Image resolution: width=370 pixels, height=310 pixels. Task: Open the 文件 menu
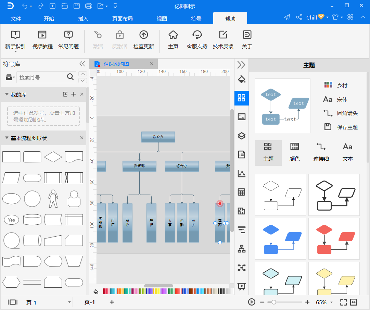tap(16, 18)
